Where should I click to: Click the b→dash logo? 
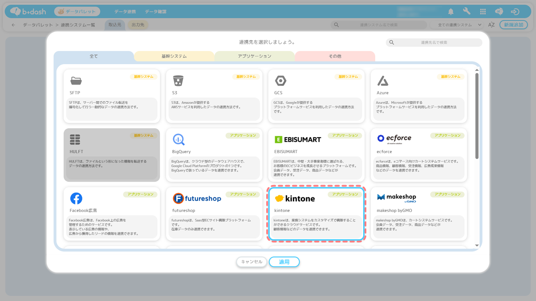click(27, 12)
